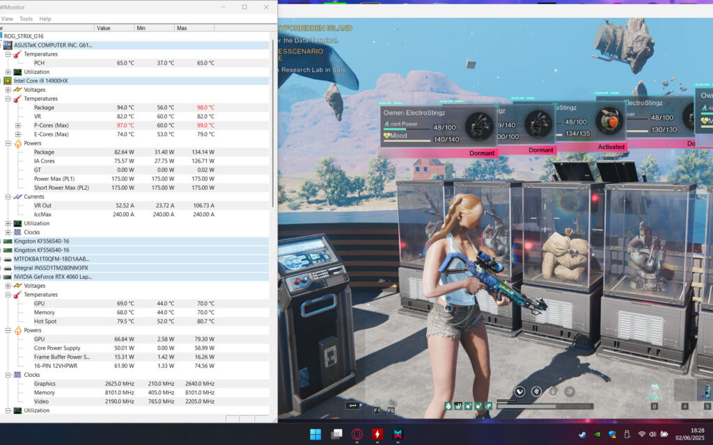Click the flame icon beside Intel Powers
This screenshot has height=445, width=713.
[17, 143]
